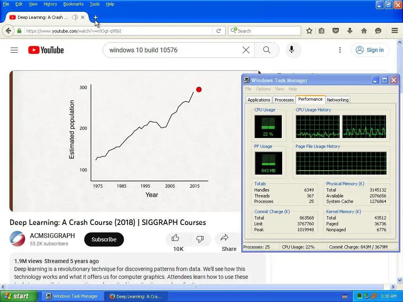Open Firefox File menu
The width and height of the screenshot is (403, 302).
pyautogui.click(x=6, y=4)
